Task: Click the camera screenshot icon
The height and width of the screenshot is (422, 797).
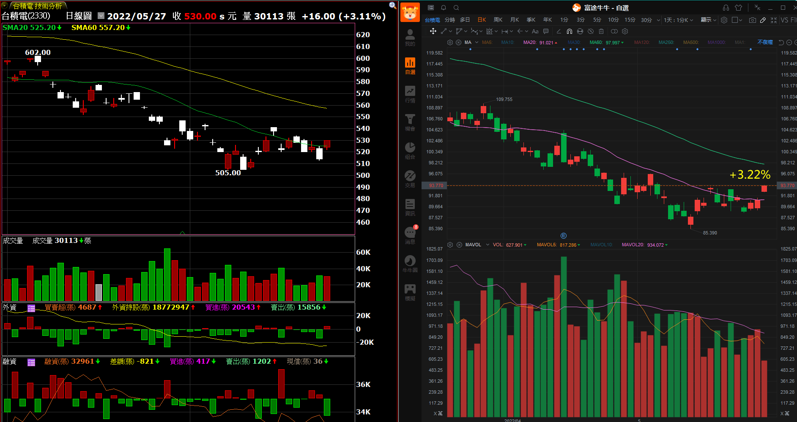Action: click(753, 20)
